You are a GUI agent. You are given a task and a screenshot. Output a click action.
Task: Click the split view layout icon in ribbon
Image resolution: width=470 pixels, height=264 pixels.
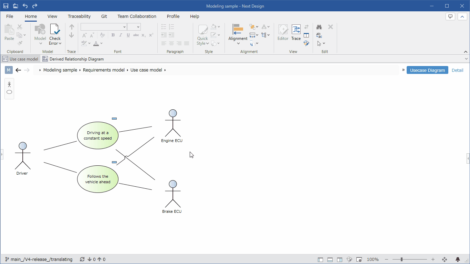click(306, 35)
